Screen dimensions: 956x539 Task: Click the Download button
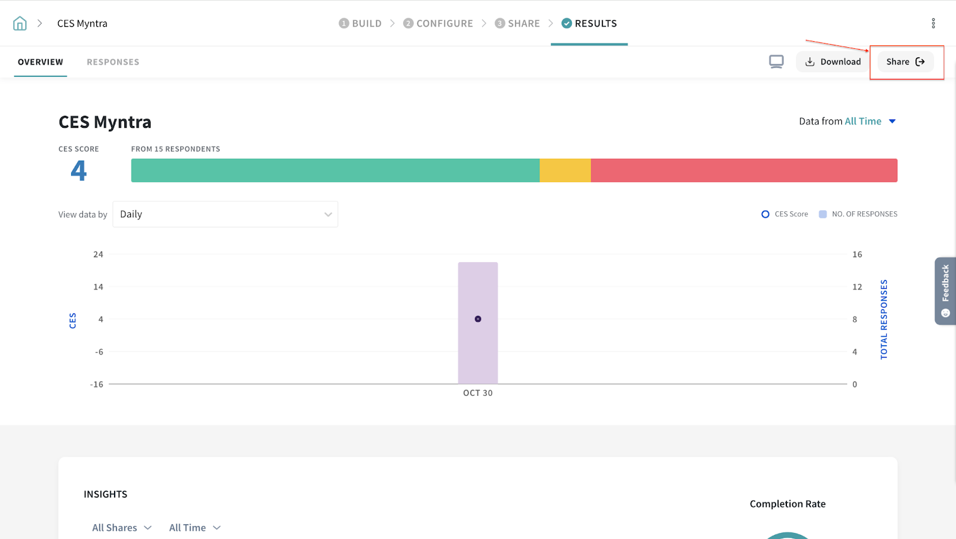(833, 61)
